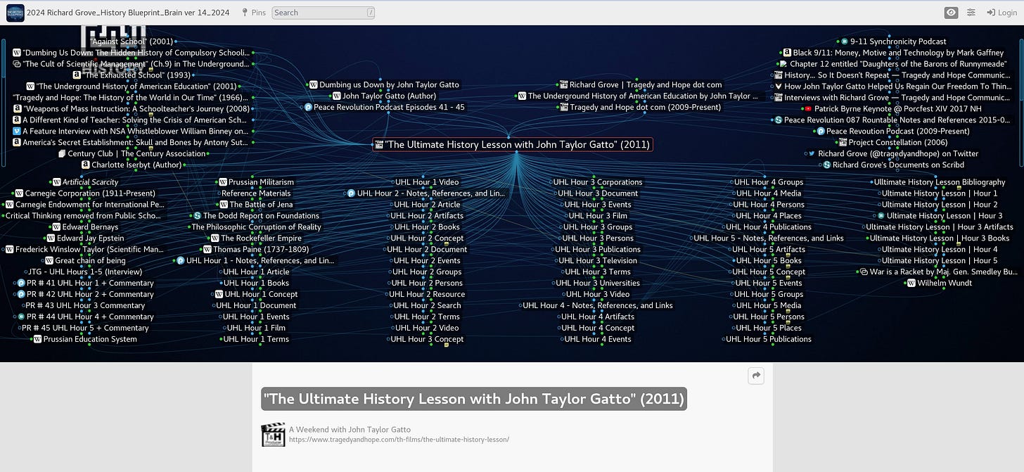Click the Wikipedia icon for Prussian Education System

pos(38,339)
